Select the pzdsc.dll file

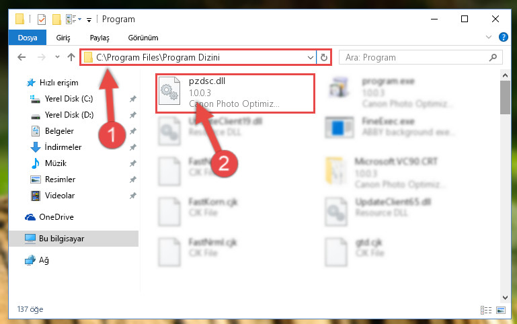coord(235,93)
